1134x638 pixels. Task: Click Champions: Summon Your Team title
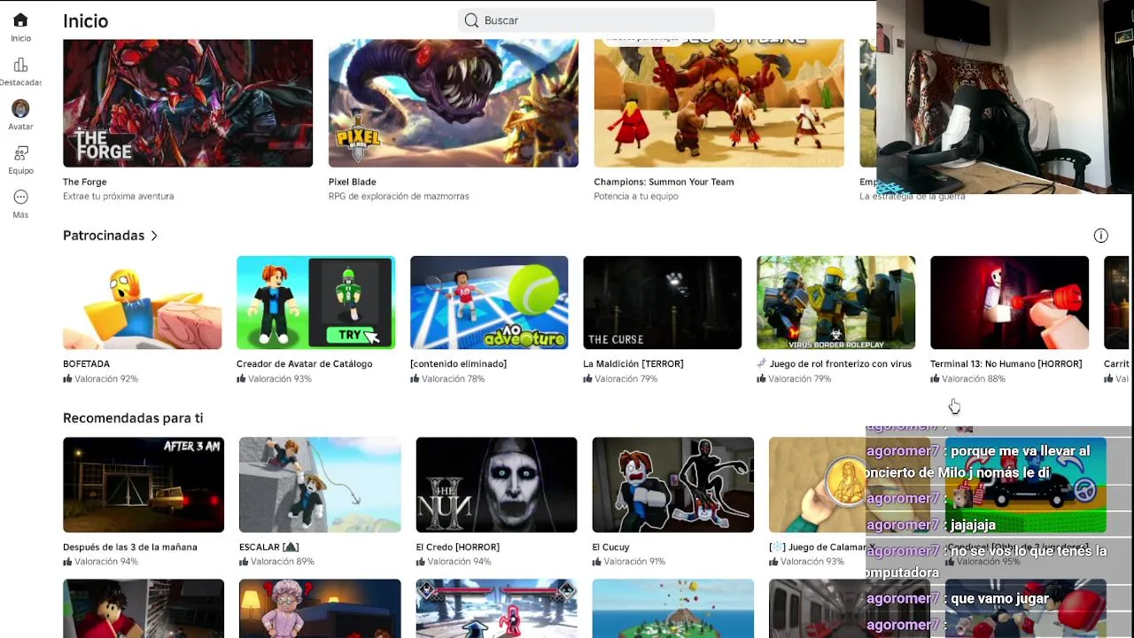click(x=664, y=182)
